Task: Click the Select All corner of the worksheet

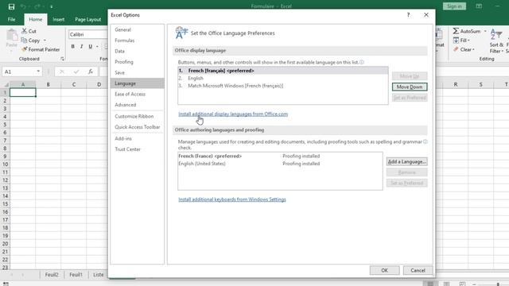Action: click(x=6, y=84)
